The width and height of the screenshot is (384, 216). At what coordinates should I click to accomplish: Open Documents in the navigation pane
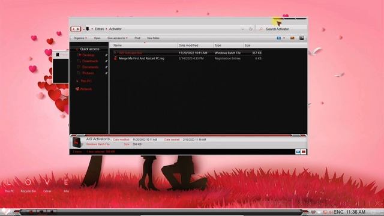[90, 67]
